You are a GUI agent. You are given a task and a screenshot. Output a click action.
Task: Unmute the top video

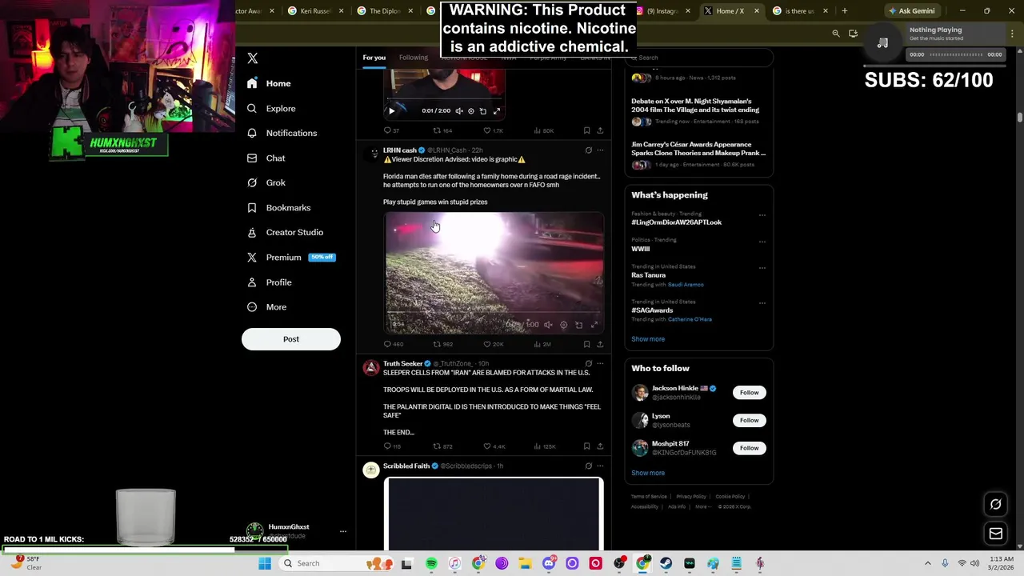coord(458,111)
